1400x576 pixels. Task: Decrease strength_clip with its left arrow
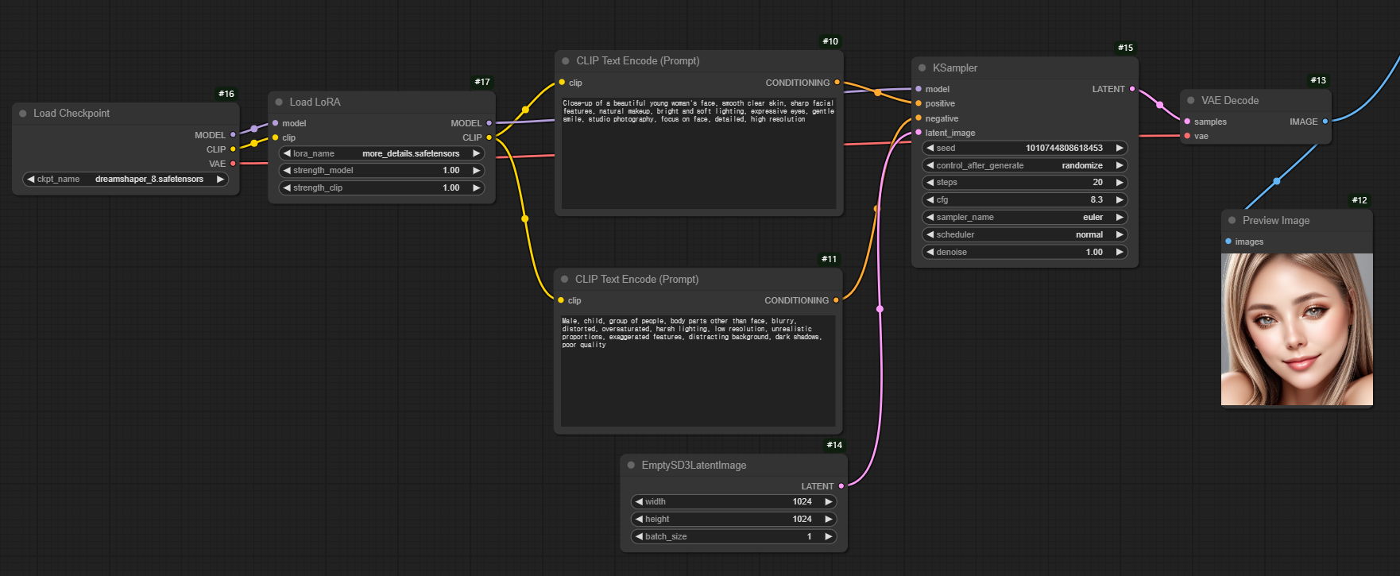point(287,187)
